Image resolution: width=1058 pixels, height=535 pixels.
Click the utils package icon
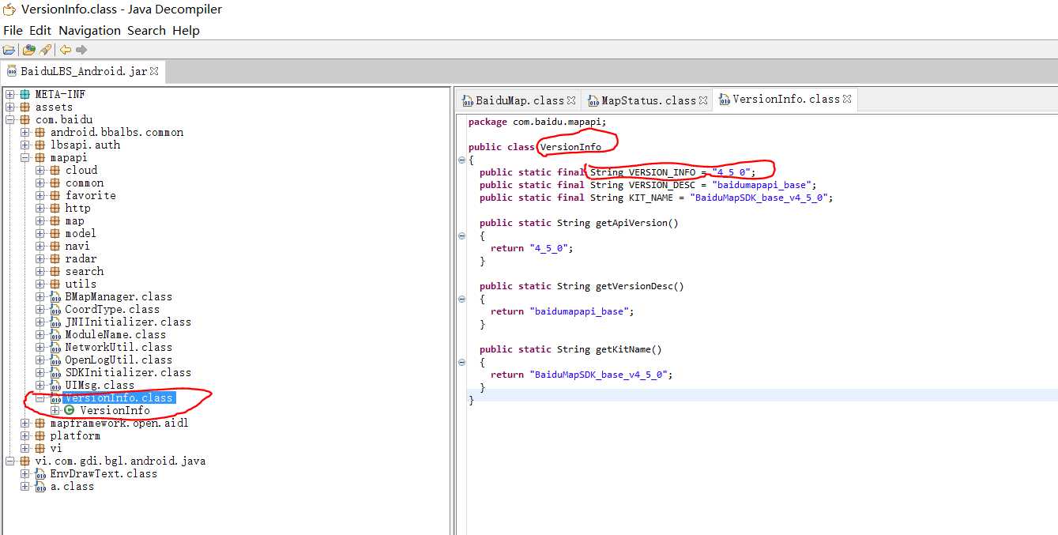pyautogui.click(x=55, y=284)
